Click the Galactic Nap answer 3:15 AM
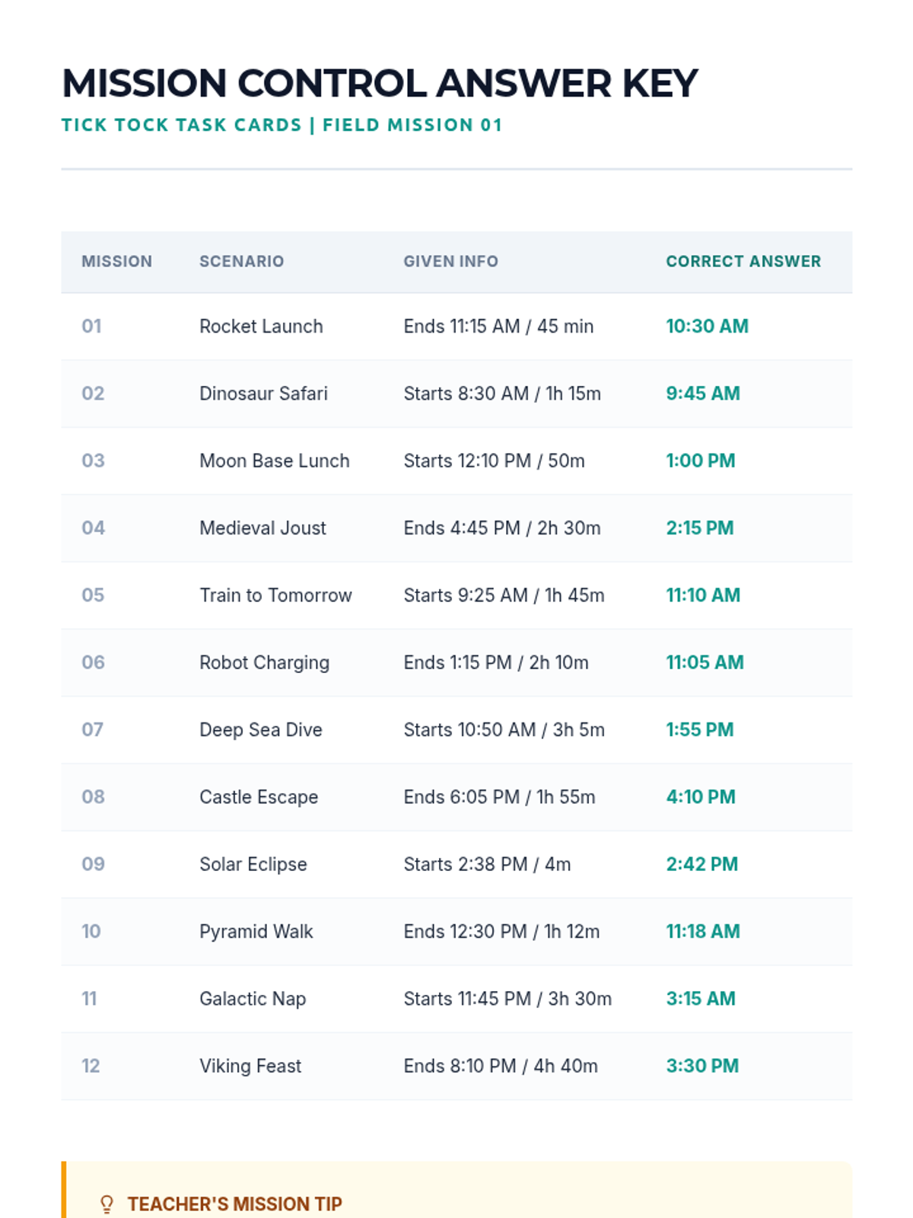This screenshot has width=913, height=1218. (x=701, y=999)
